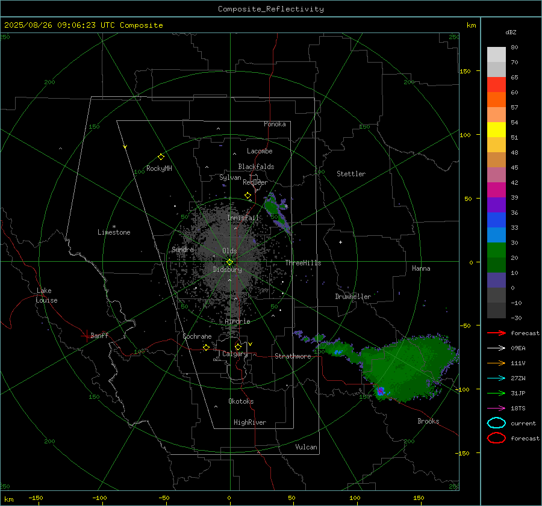Click the small green echo north of Strathmore
This screenshot has height=506, width=542.
tap(319, 337)
